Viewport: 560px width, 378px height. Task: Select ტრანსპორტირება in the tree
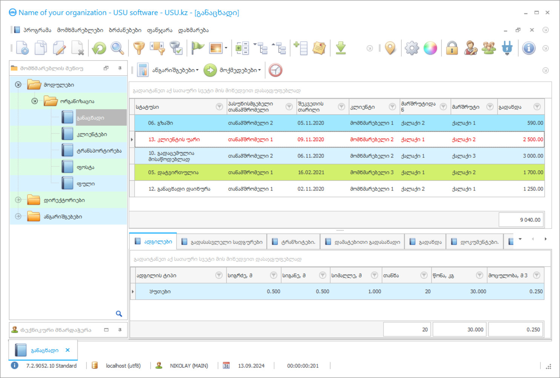pyautogui.click(x=99, y=151)
